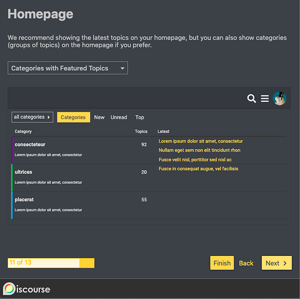Click the topic count 92

(144, 144)
